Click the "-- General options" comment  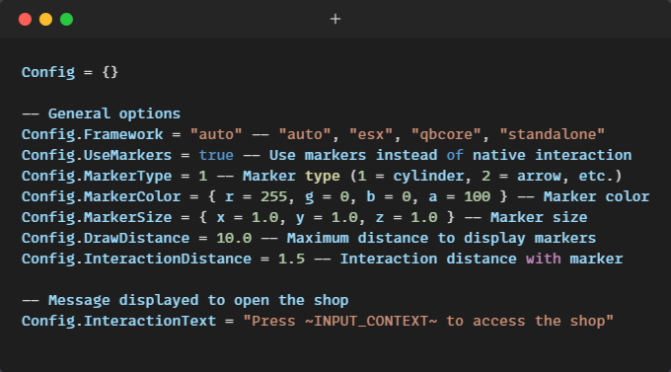pos(101,113)
